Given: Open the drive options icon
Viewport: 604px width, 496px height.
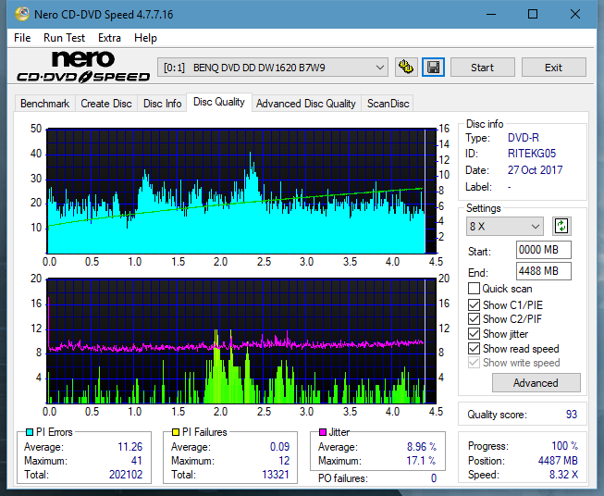Looking at the screenshot, I should [x=406, y=68].
